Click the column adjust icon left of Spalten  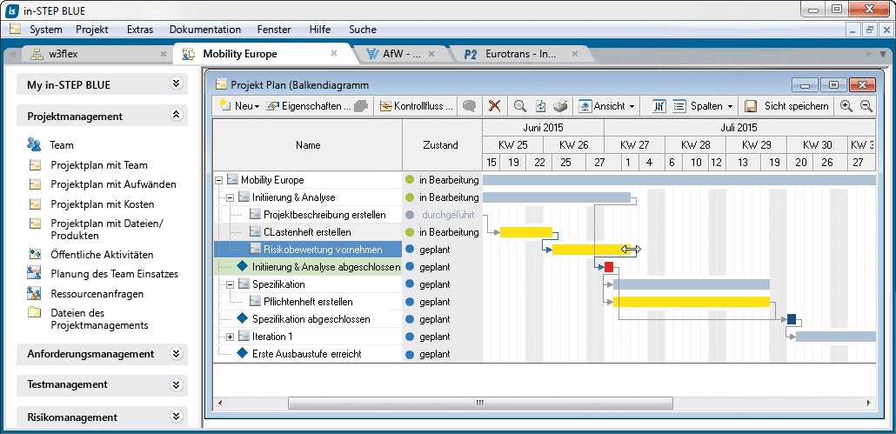tap(659, 106)
